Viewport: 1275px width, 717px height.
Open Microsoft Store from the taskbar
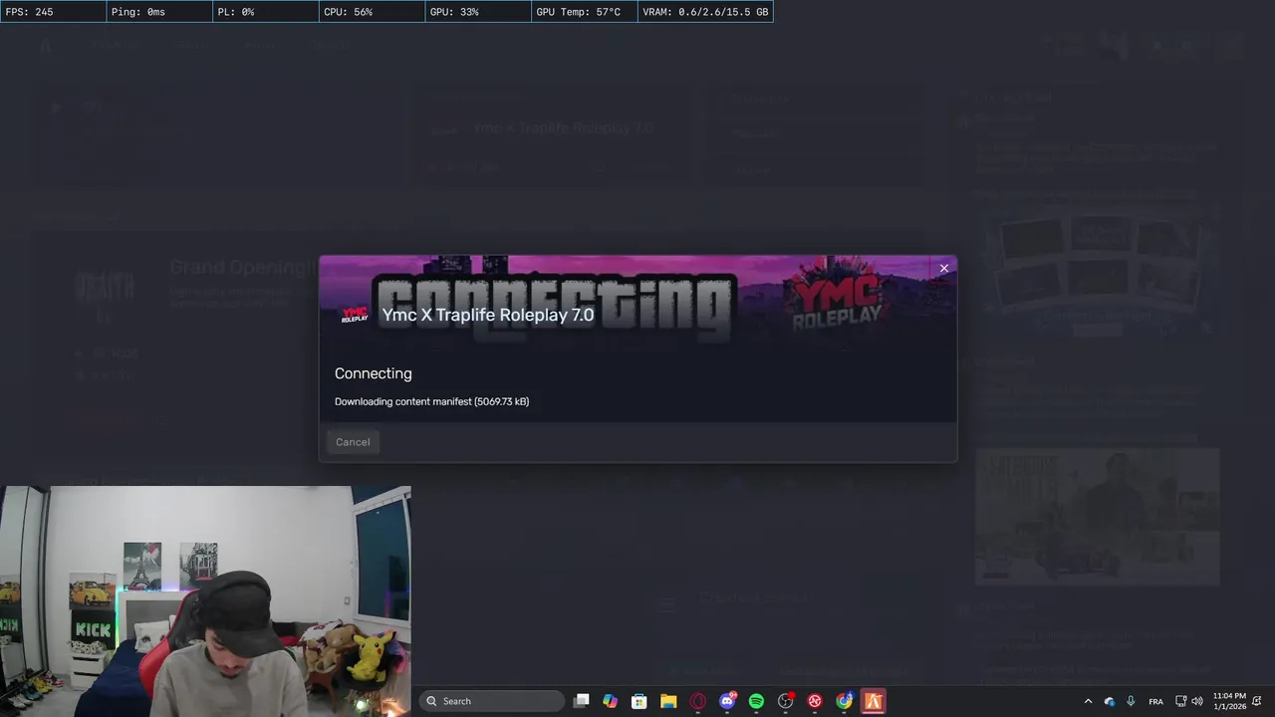[639, 701]
